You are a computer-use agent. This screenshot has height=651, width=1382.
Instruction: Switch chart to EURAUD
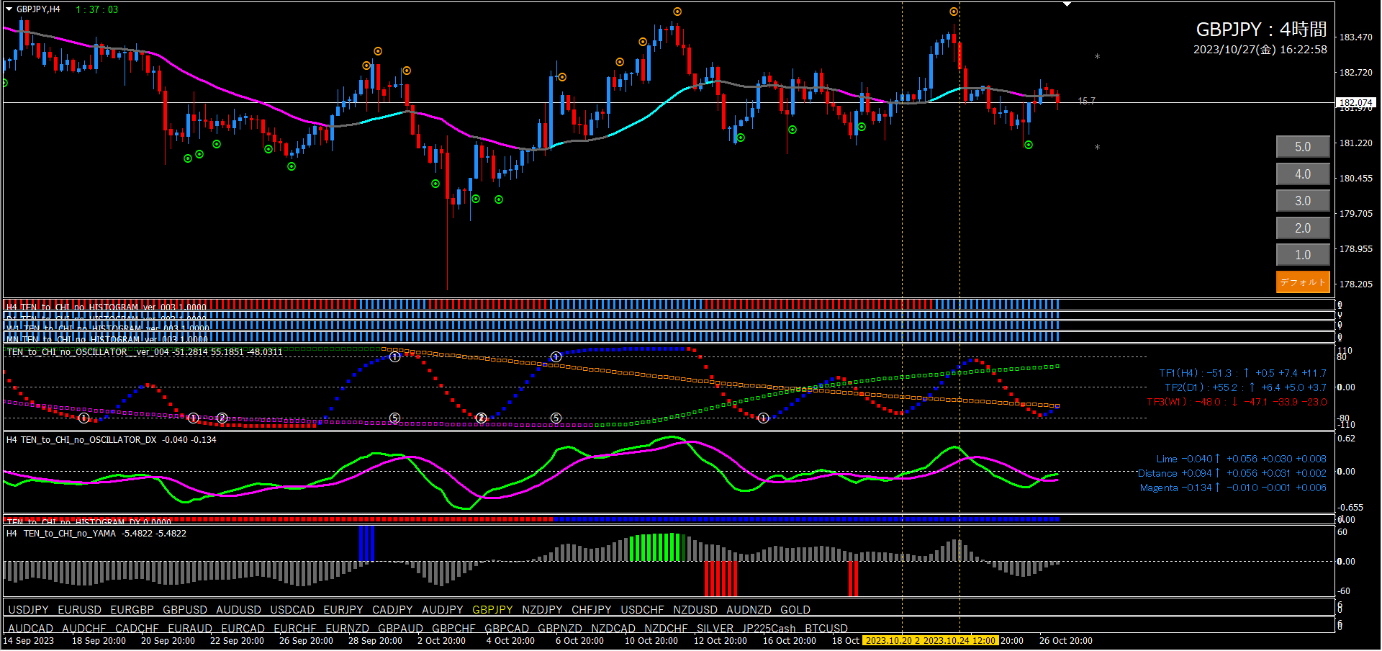[x=190, y=629]
